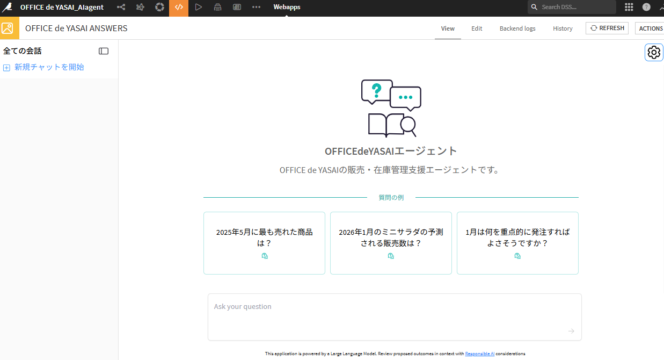Collapse the conversation sidebar panel icon
The image size is (664, 360).
click(104, 51)
